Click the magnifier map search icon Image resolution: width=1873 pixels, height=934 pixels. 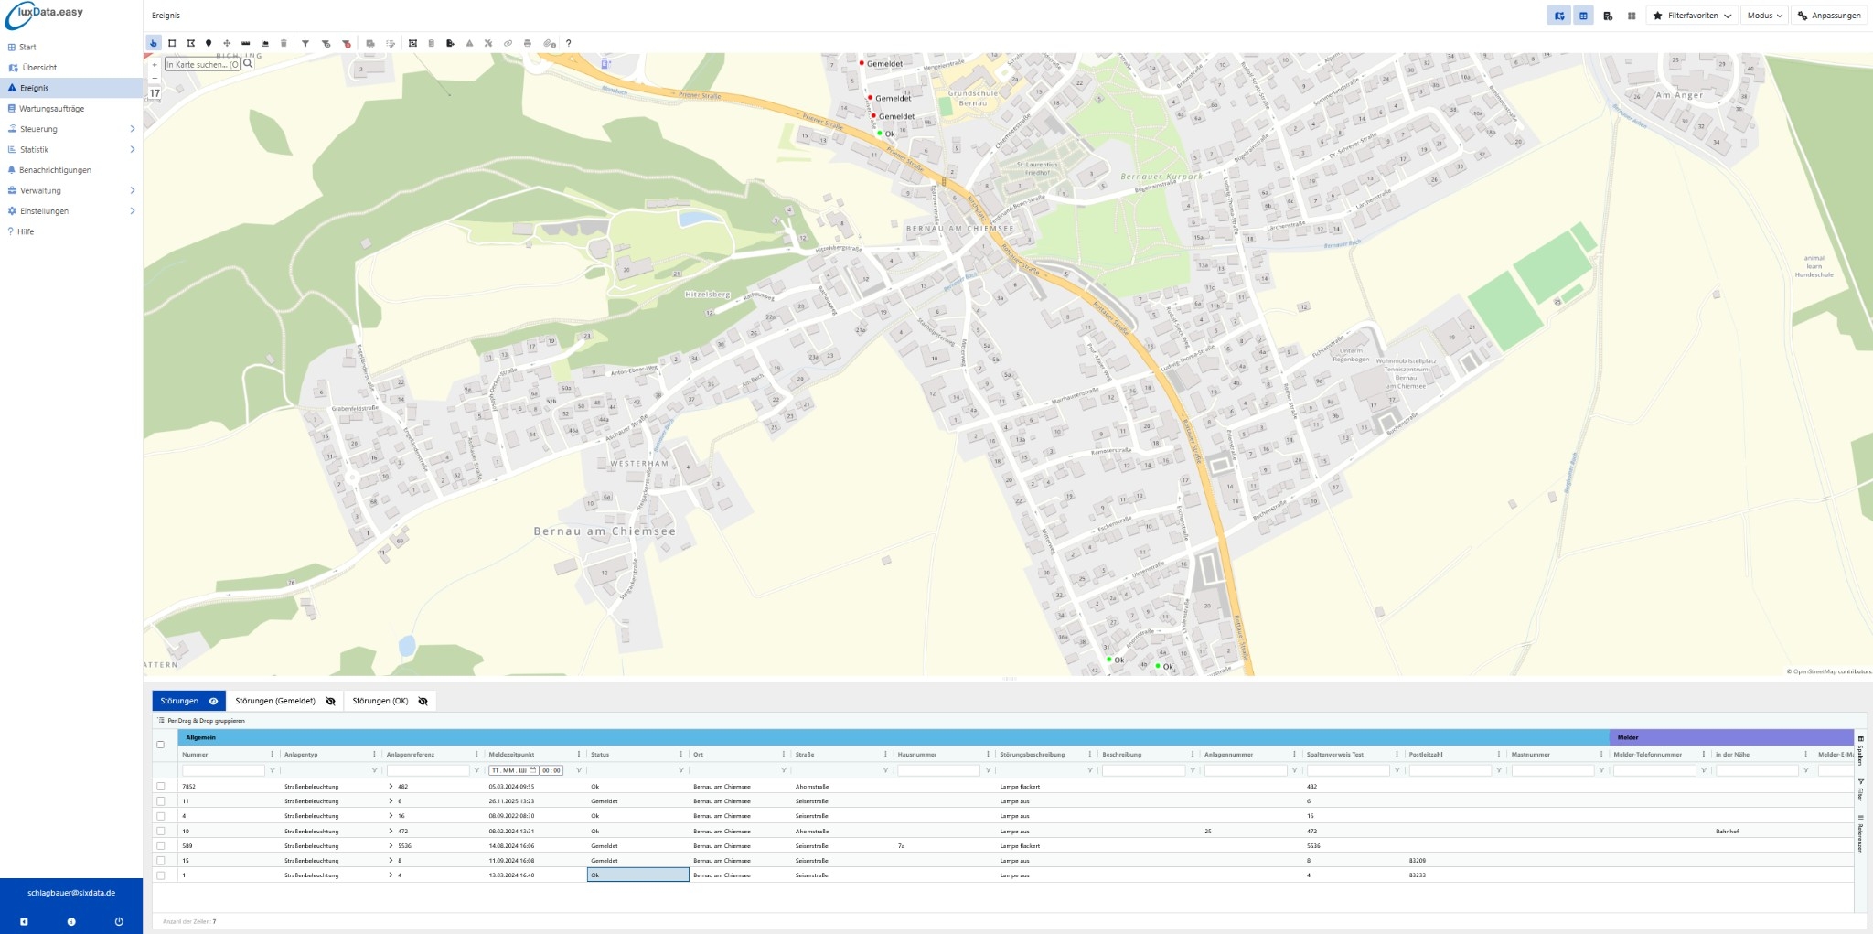tap(248, 64)
